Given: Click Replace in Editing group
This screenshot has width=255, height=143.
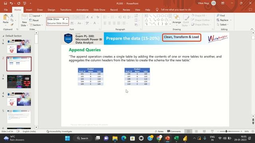Looking at the screenshot, I should (224, 20).
